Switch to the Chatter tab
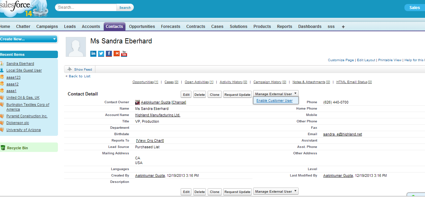The height and width of the screenshot is (197, 425). pos(23,27)
